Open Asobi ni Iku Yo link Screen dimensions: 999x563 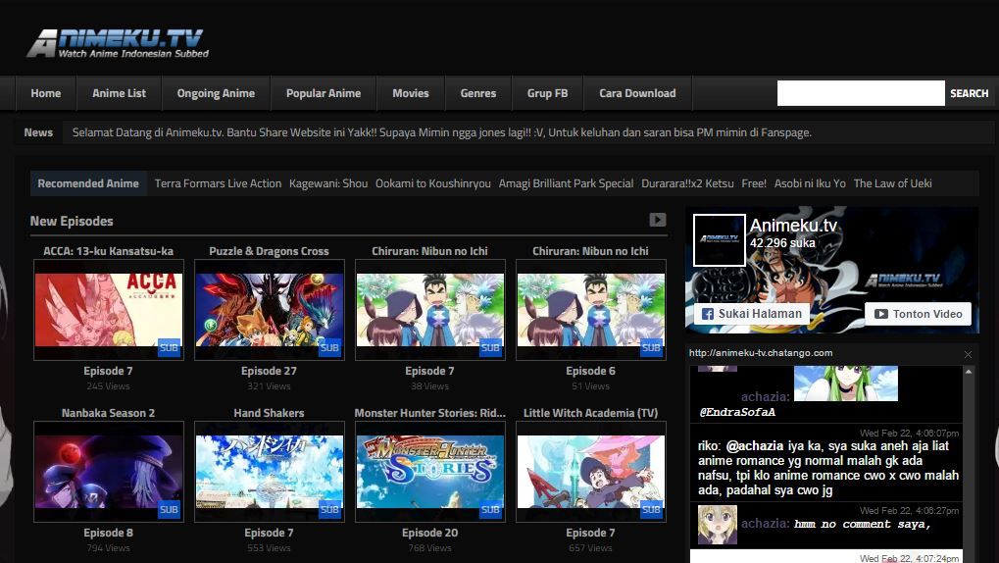pos(810,183)
